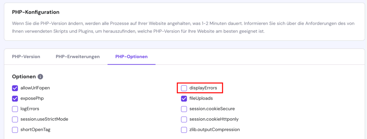Switch to the PHP-Version tab
The image size is (367, 139).
(26, 57)
